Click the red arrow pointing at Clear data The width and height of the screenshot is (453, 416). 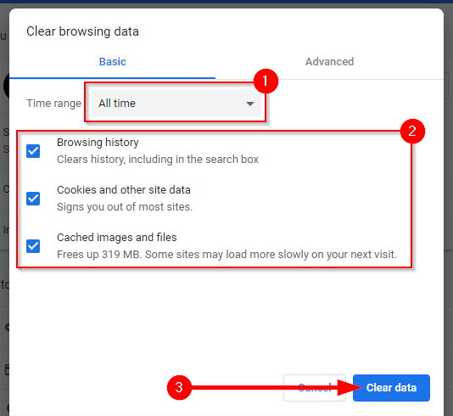(276, 388)
